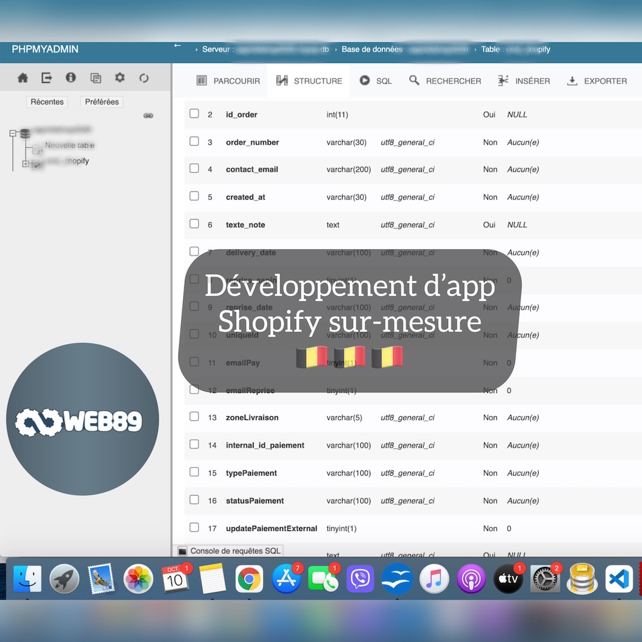Open the copy/docs icon beside the info icon

click(x=96, y=78)
